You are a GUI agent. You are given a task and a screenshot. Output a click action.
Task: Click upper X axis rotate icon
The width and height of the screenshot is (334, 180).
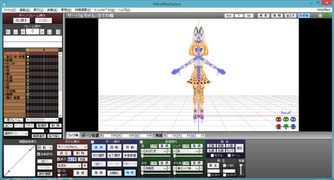click(279, 119)
